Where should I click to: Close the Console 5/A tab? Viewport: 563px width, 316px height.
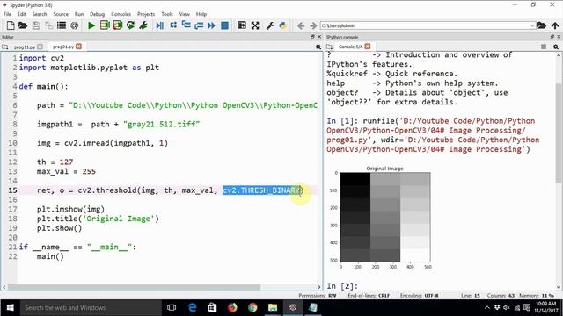[x=368, y=47]
